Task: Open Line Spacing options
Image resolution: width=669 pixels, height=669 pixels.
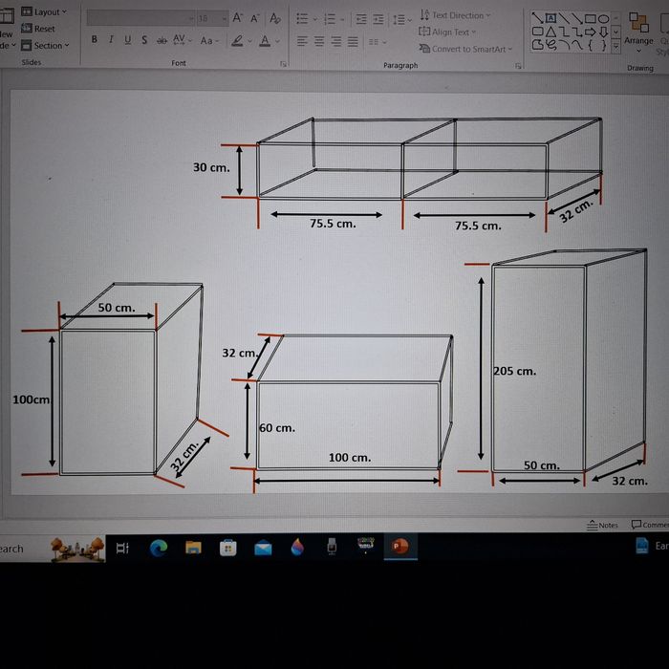Action: pos(402,20)
